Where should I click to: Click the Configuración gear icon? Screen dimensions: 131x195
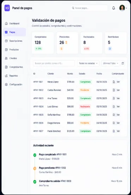6,85
